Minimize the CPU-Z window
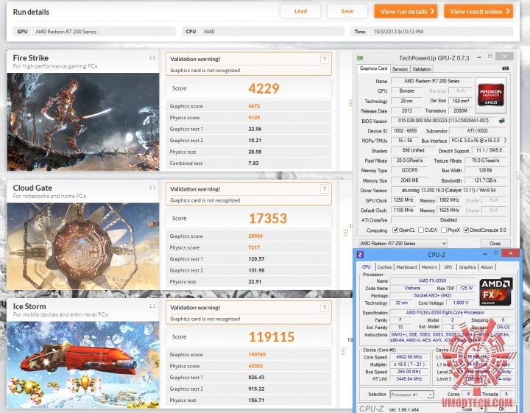 (485, 254)
